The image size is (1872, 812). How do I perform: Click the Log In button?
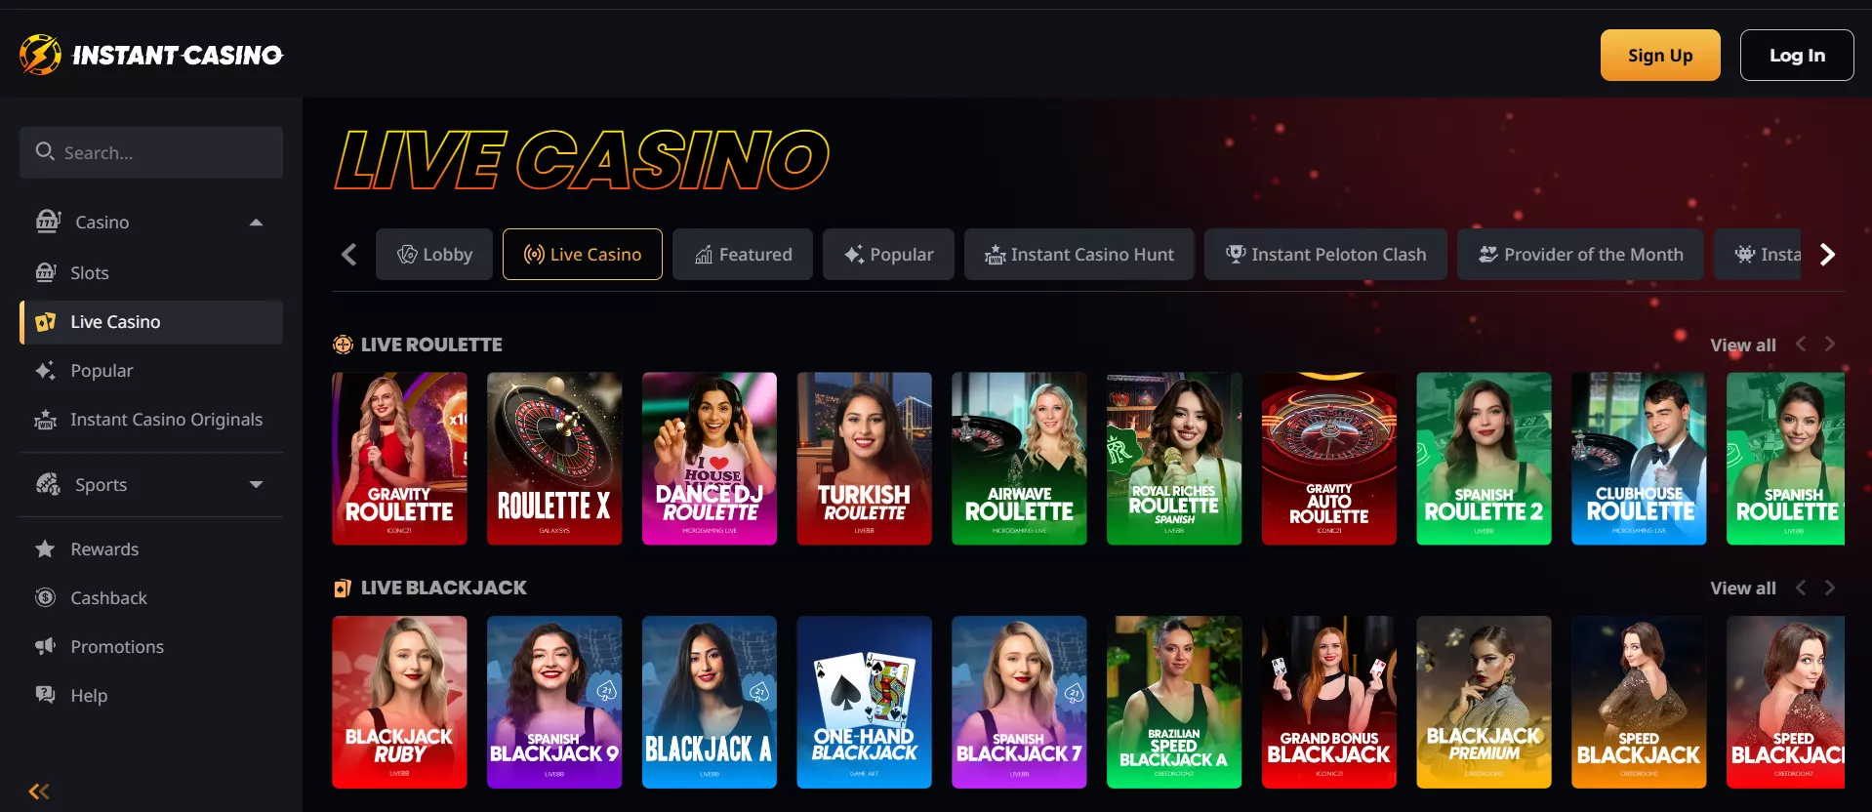[x=1797, y=56]
